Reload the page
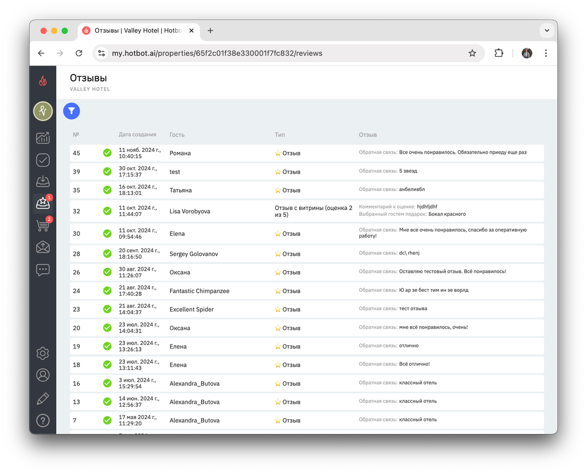Screen dimensions: 587x473 (x=79, y=53)
